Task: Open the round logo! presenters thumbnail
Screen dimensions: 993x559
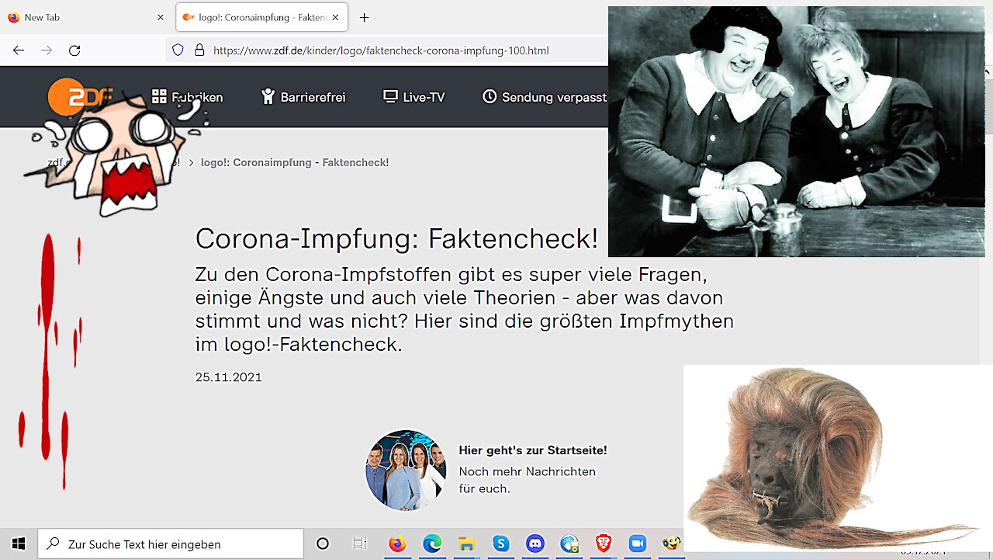Action: pos(407,470)
